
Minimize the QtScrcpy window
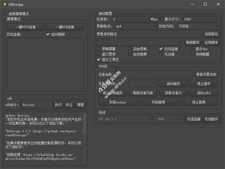click(x=193, y=4)
